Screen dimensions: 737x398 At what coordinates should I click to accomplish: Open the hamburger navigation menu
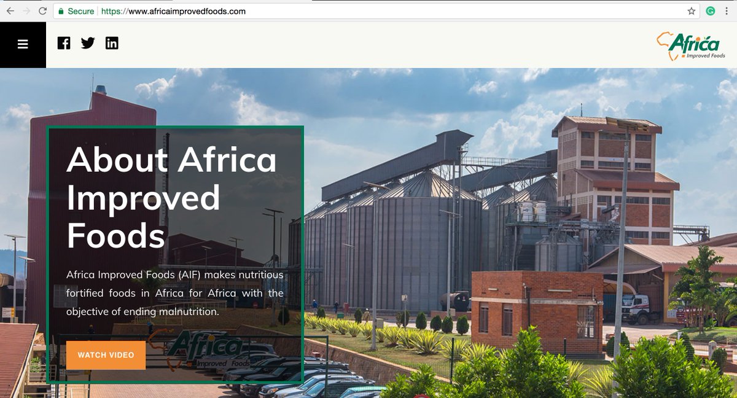[x=23, y=44]
